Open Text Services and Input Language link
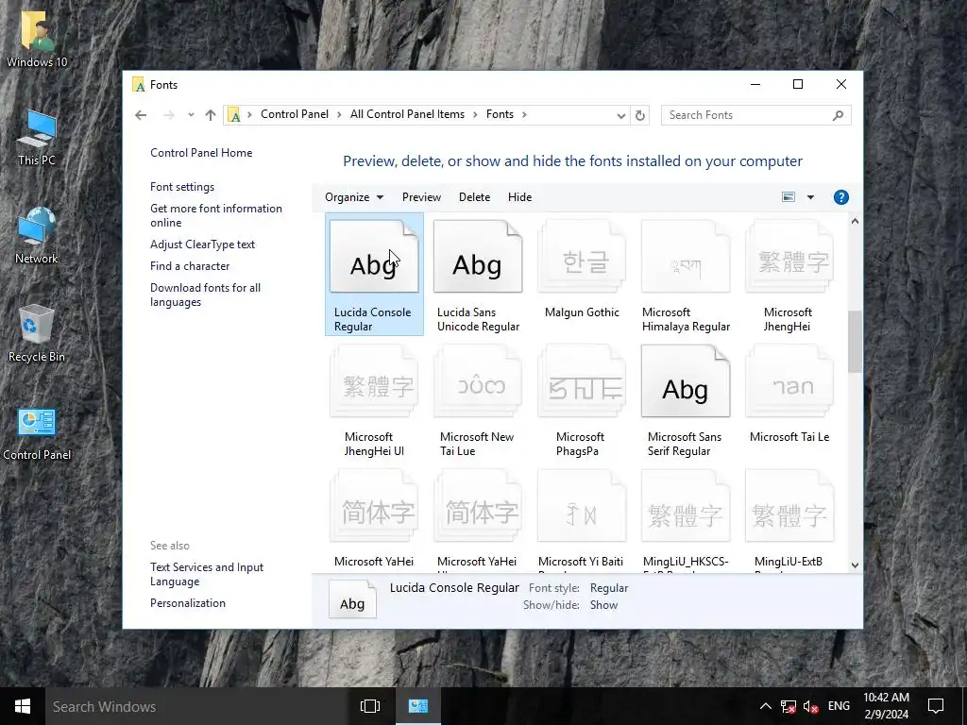The width and height of the screenshot is (967, 725). click(x=207, y=575)
